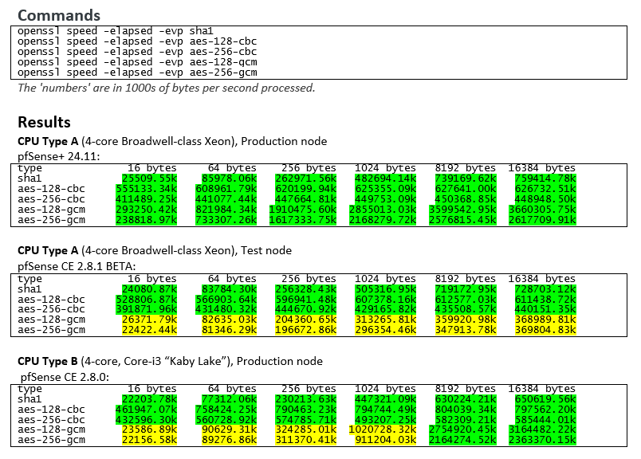Click value 461947.07k in the CE 2.8.0 table
The height and width of the screenshot is (459, 641).
pos(147,409)
